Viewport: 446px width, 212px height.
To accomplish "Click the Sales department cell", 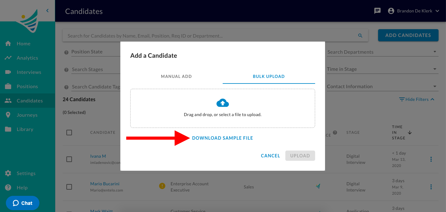I will 249,187.
